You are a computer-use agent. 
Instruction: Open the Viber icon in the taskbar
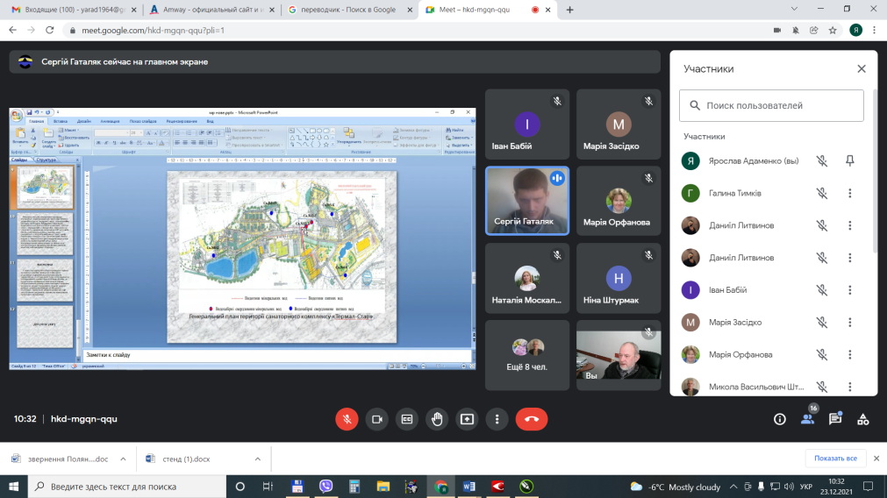[x=325, y=487]
